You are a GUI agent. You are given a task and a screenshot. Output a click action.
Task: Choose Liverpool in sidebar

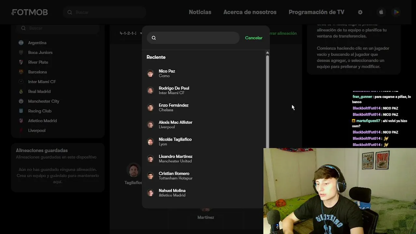(37, 130)
